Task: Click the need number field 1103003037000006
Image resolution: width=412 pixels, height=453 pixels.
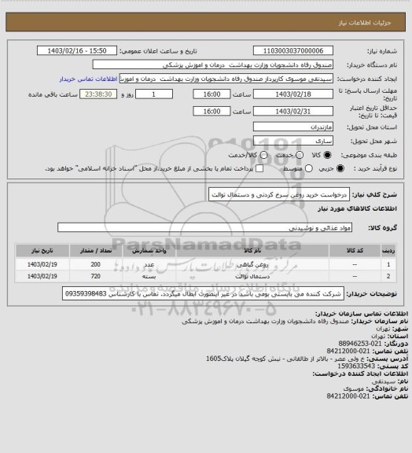Action: click(293, 50)
